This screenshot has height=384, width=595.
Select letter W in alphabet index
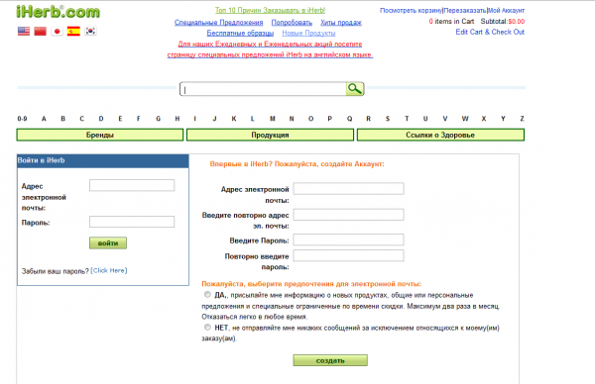coord(465,119)
